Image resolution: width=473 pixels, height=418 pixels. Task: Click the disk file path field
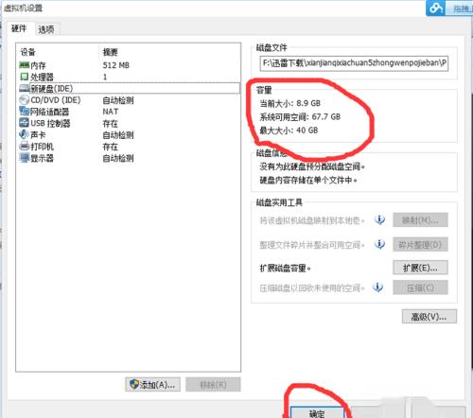pos(354,63)
